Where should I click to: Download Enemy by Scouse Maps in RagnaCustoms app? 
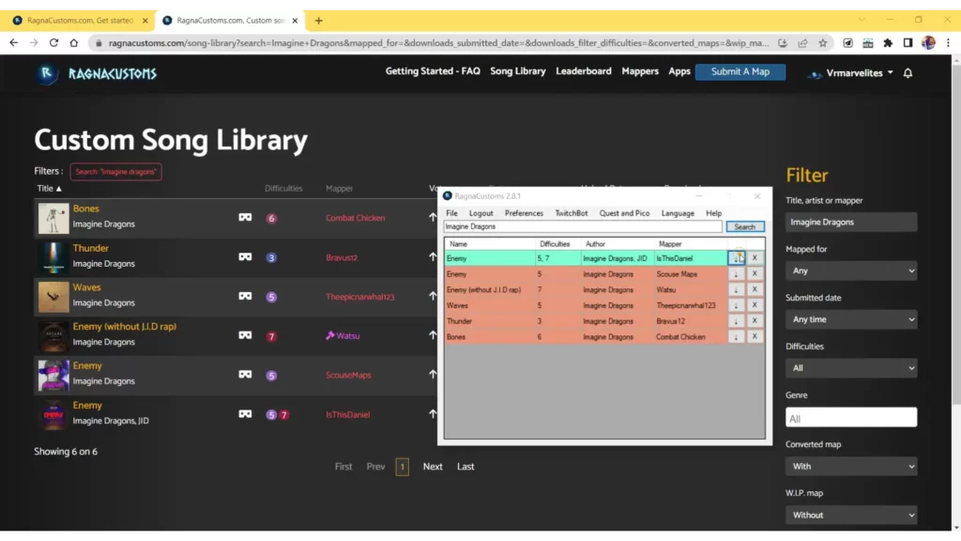click(736, 274)
